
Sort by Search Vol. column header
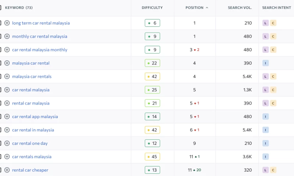(x=240, y=8)
